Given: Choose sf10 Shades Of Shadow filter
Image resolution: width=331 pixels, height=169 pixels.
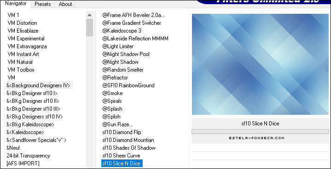Looking at the screenshot, I should pyautogui.click(x=129, y=148).
